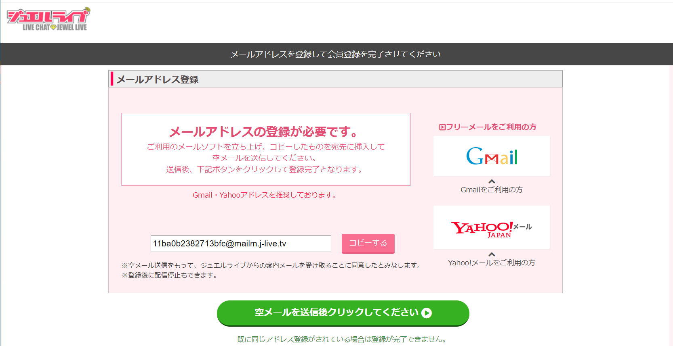Click the フリーメールをご利用の方 heading text
The width and height of the screenshot is (673, 346).
click(491, 127)
